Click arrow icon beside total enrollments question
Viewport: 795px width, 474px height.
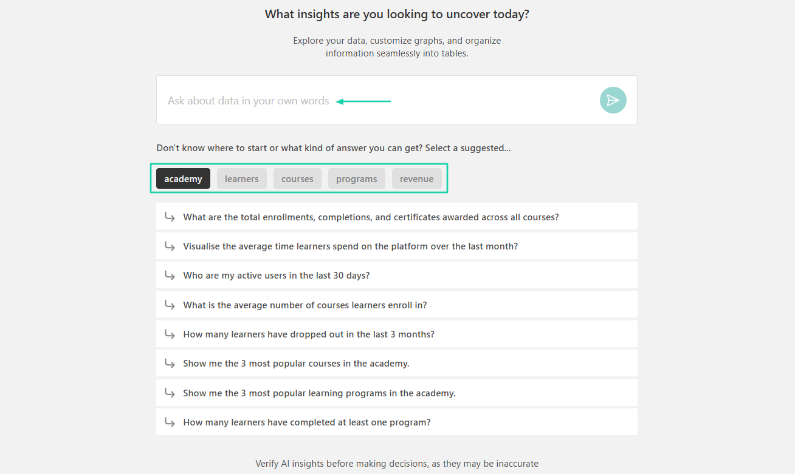[170, 217]
